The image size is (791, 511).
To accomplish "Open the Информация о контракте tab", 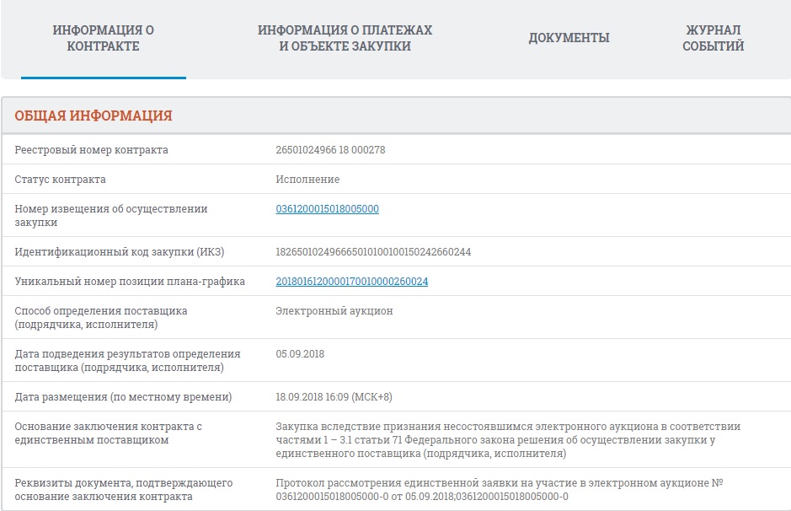I will (x=103, y=39).
